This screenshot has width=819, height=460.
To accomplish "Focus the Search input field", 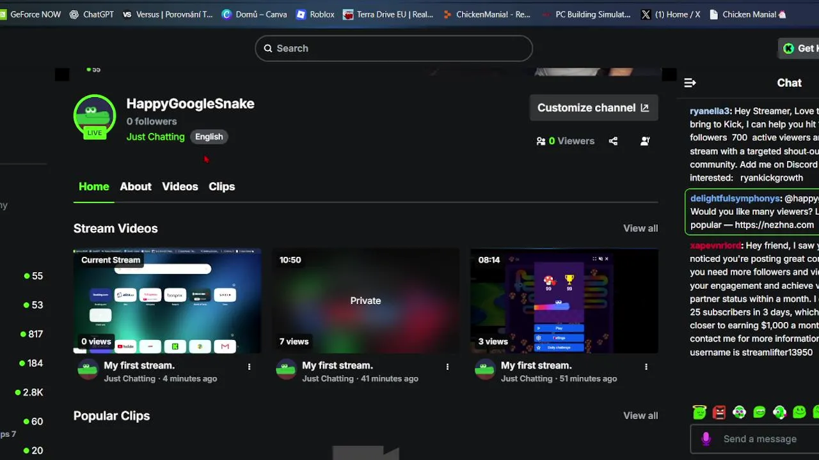I will tap(394, 49).
